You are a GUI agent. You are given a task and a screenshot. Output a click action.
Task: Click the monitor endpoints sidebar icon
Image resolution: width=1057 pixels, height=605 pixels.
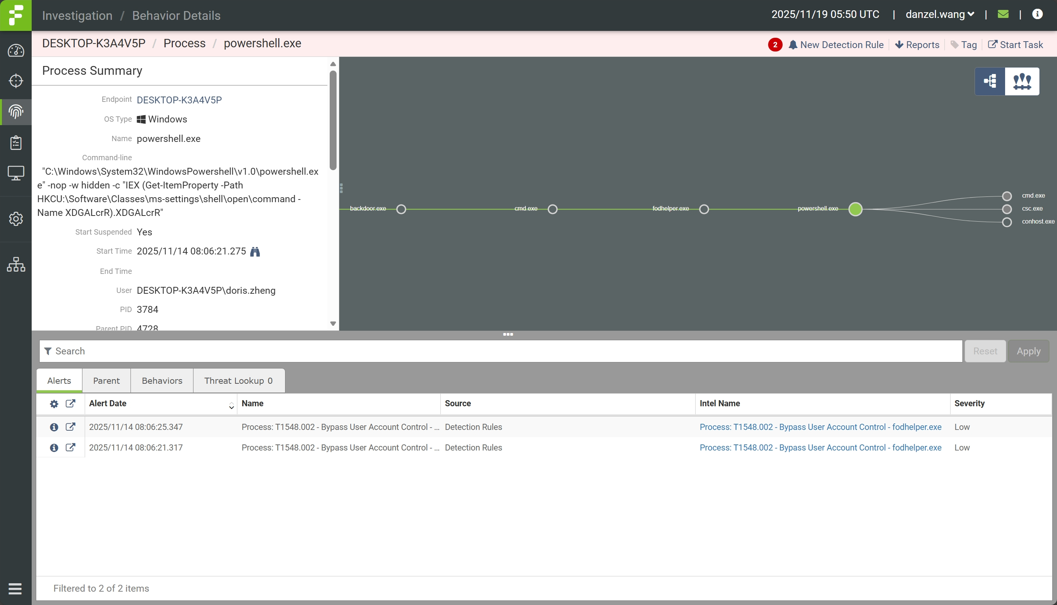pos(16,173)
